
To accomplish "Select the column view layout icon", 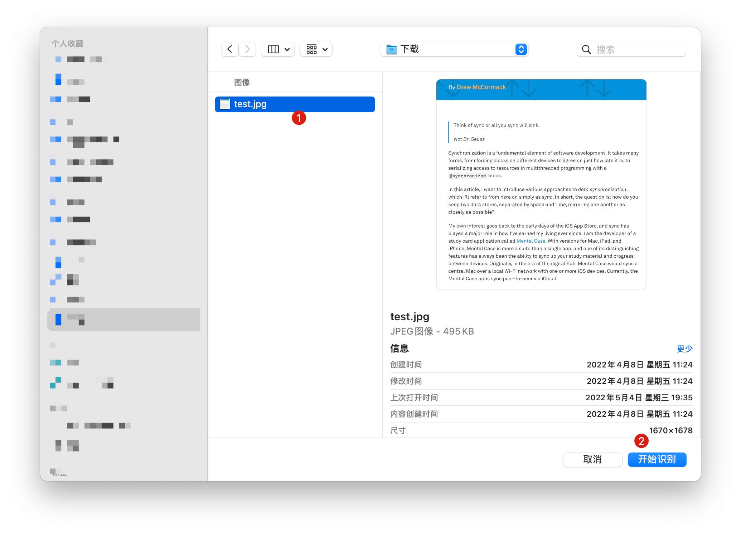I will [273, 49].
